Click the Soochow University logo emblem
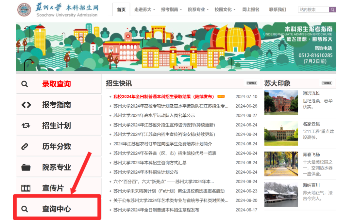 24,10
